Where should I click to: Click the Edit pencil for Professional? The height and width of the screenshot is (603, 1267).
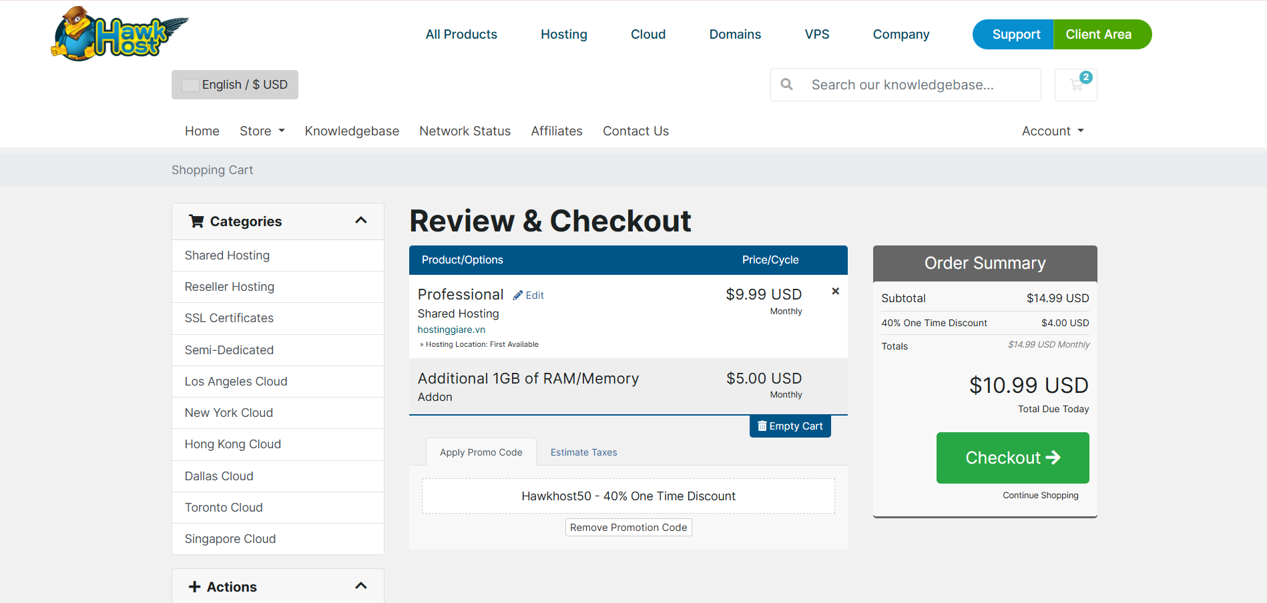(x=528, y=295)
